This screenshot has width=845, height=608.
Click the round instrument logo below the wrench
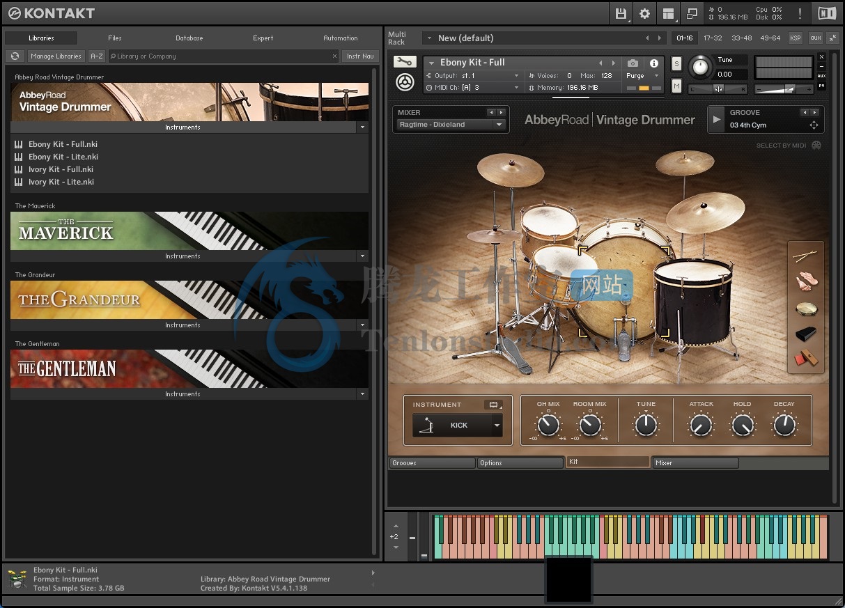pyautogui.click(x=405, y=81)
